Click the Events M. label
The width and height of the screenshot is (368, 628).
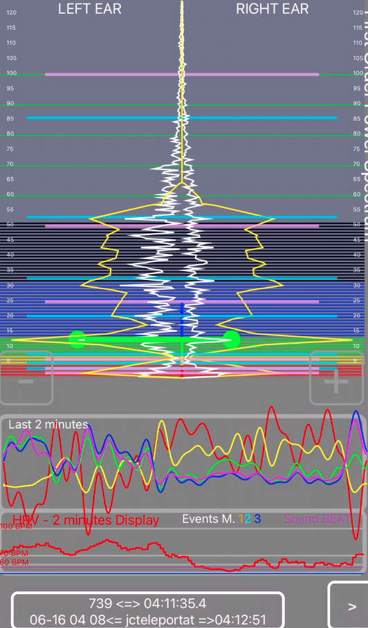208,519
